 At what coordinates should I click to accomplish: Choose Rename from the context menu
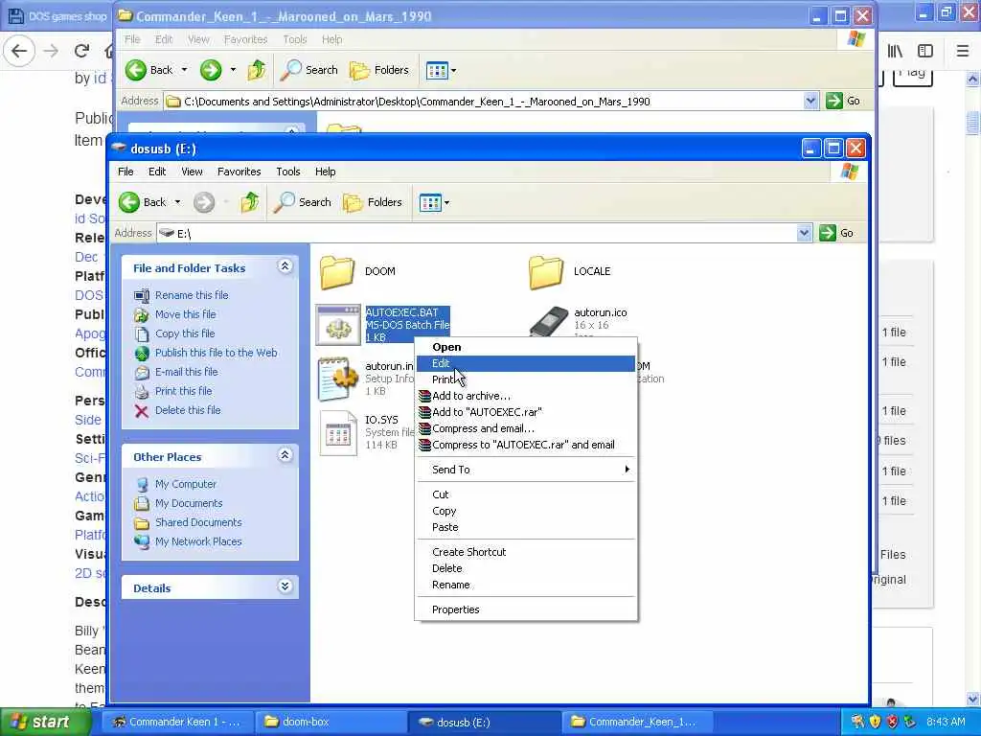pyautogui.click(x=526, y=585)
